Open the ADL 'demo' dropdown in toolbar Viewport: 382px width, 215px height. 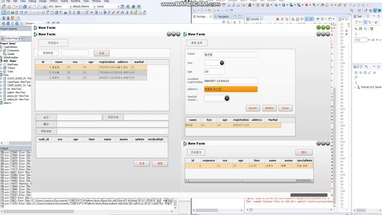[70, 7]
